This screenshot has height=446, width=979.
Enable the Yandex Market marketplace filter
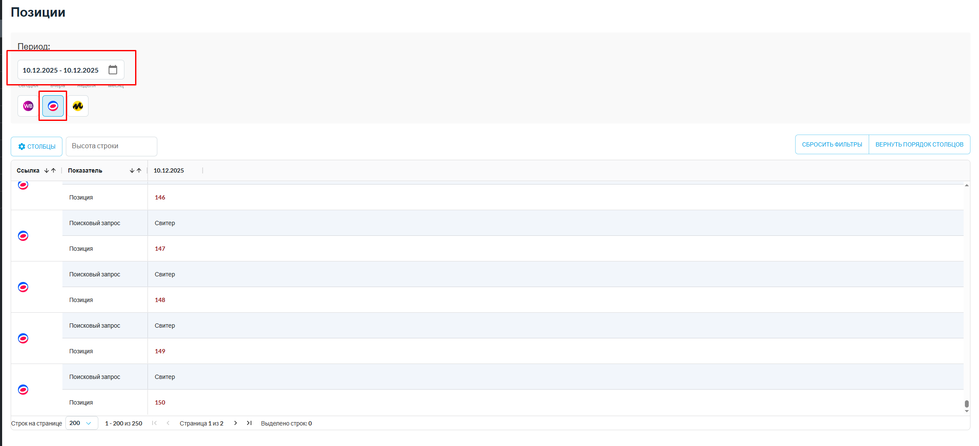coord(78,106)
